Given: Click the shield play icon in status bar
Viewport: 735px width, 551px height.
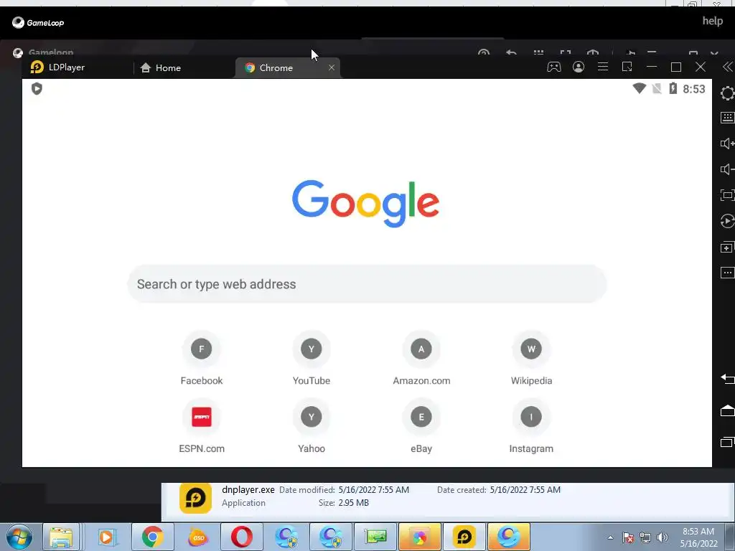Looking at the screenshot, I should 37,88.
